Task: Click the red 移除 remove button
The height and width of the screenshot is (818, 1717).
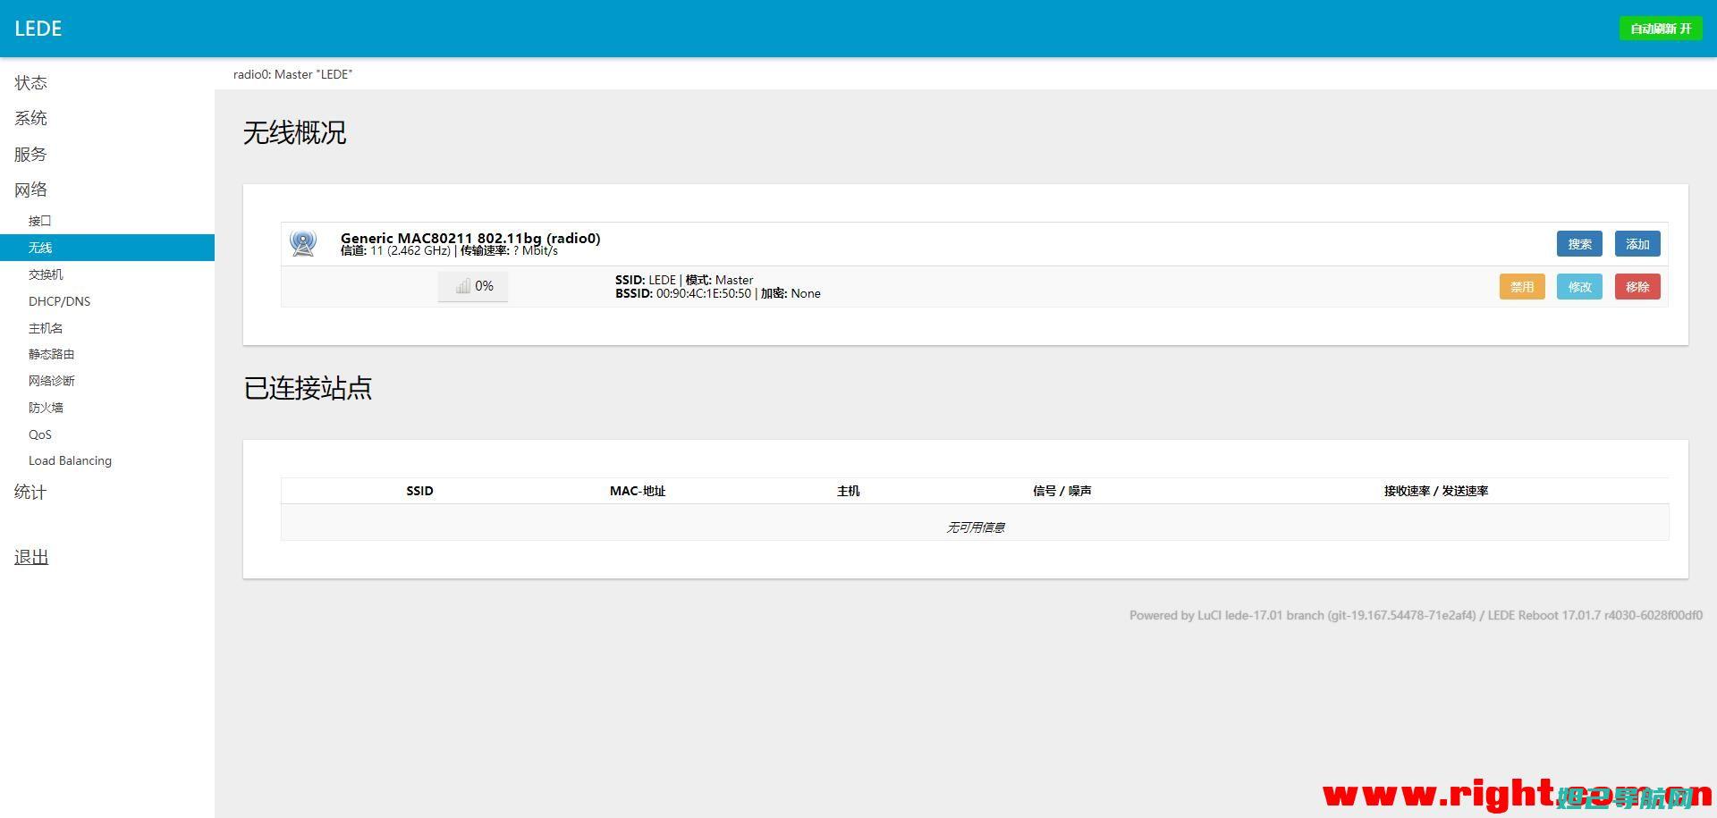Action: coord(1637,287)
